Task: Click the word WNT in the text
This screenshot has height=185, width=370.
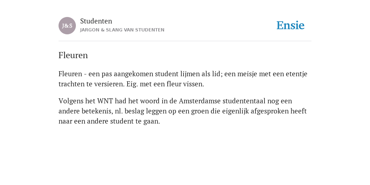Action: (105, 101)
